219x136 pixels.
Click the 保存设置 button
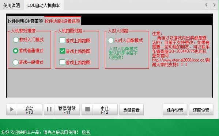175,109
